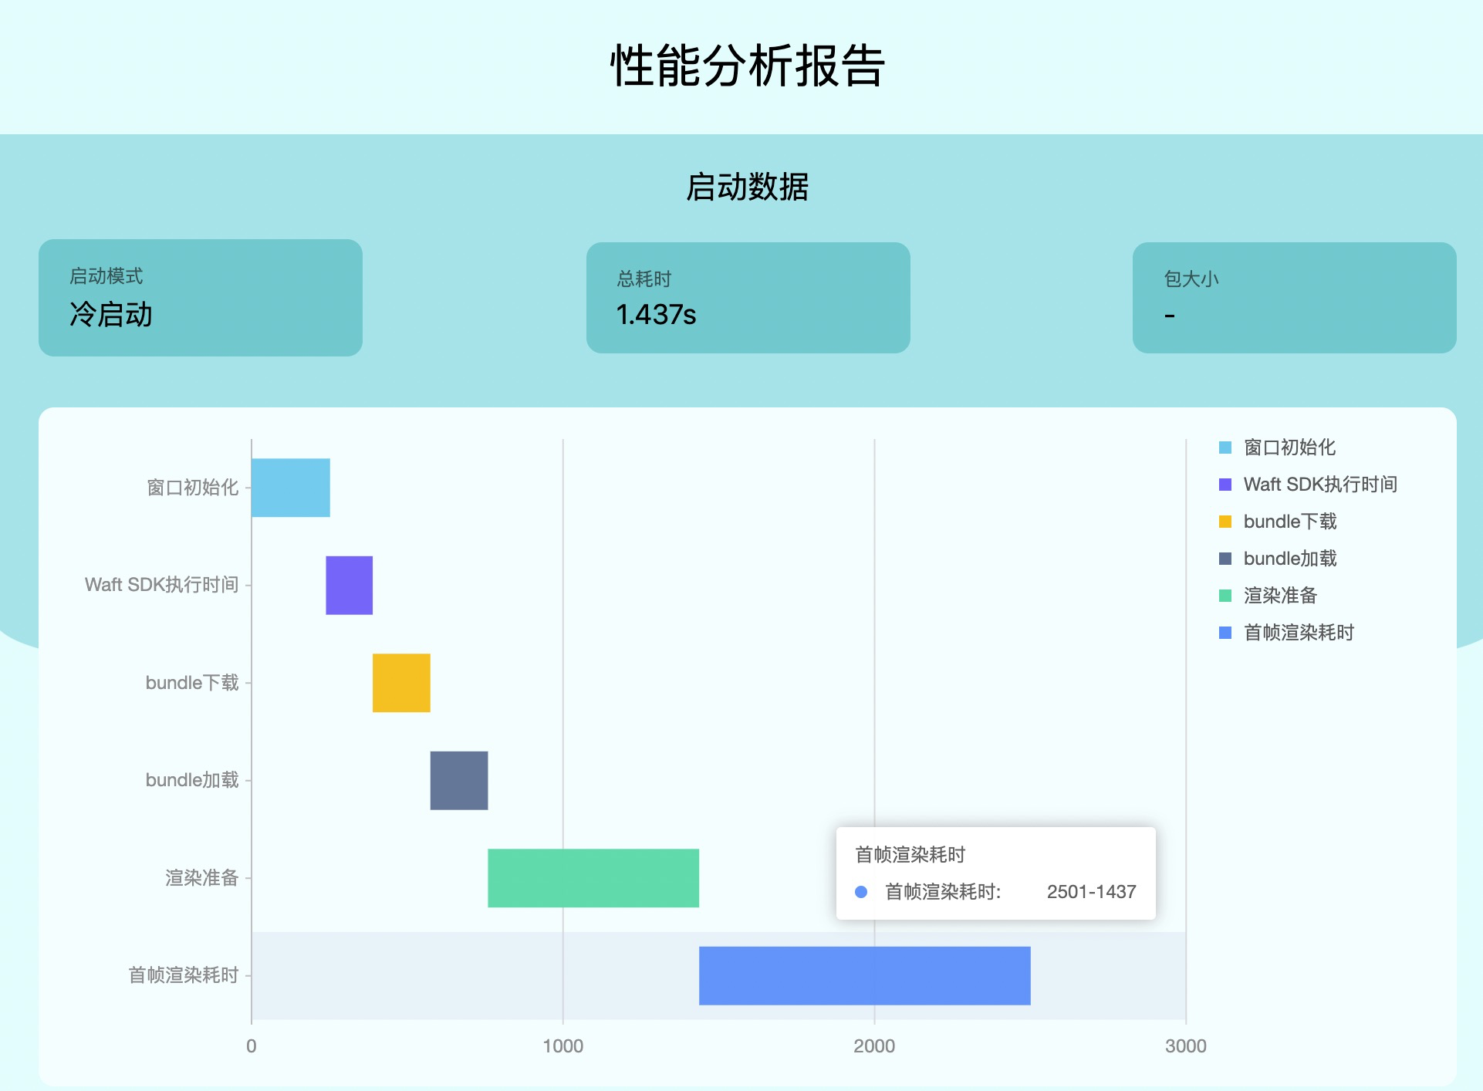Viewport: 1483px width, 1091px height.
Task: Hide 渲染准备 series via legend
Action: click(x=1279, y=596)
